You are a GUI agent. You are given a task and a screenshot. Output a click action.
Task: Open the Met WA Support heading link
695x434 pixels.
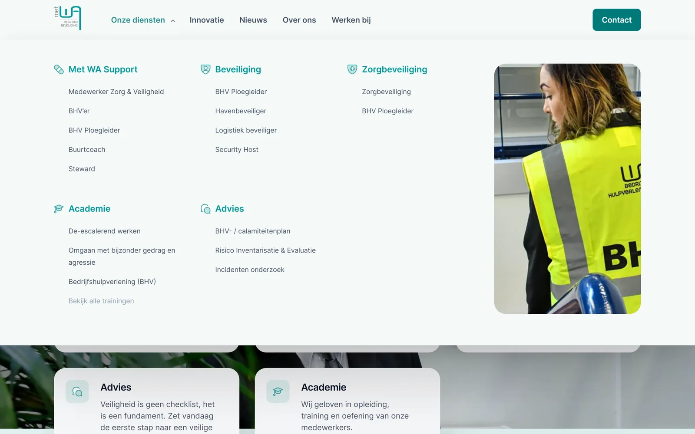coord(103,69)
